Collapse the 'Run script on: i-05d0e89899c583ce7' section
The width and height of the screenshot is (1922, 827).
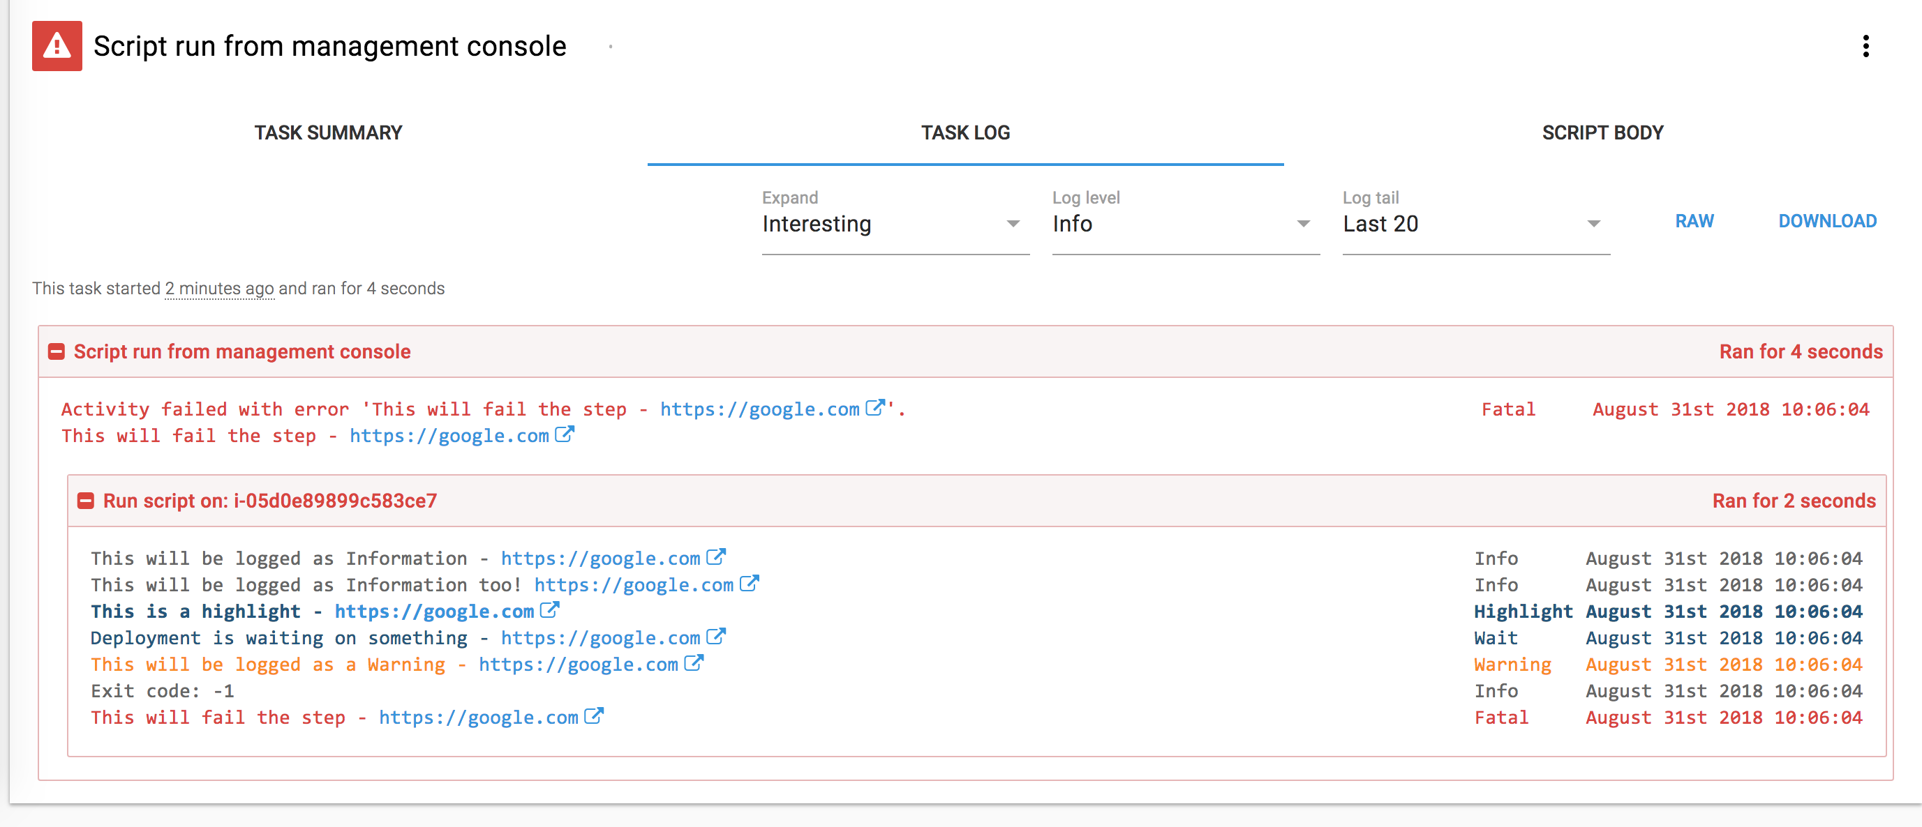pyautogui.click(x=87, y=500)
